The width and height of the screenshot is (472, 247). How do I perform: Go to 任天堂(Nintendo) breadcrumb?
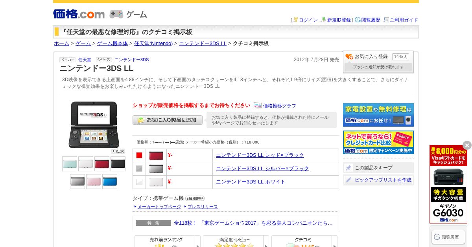[x=153, y=44]
